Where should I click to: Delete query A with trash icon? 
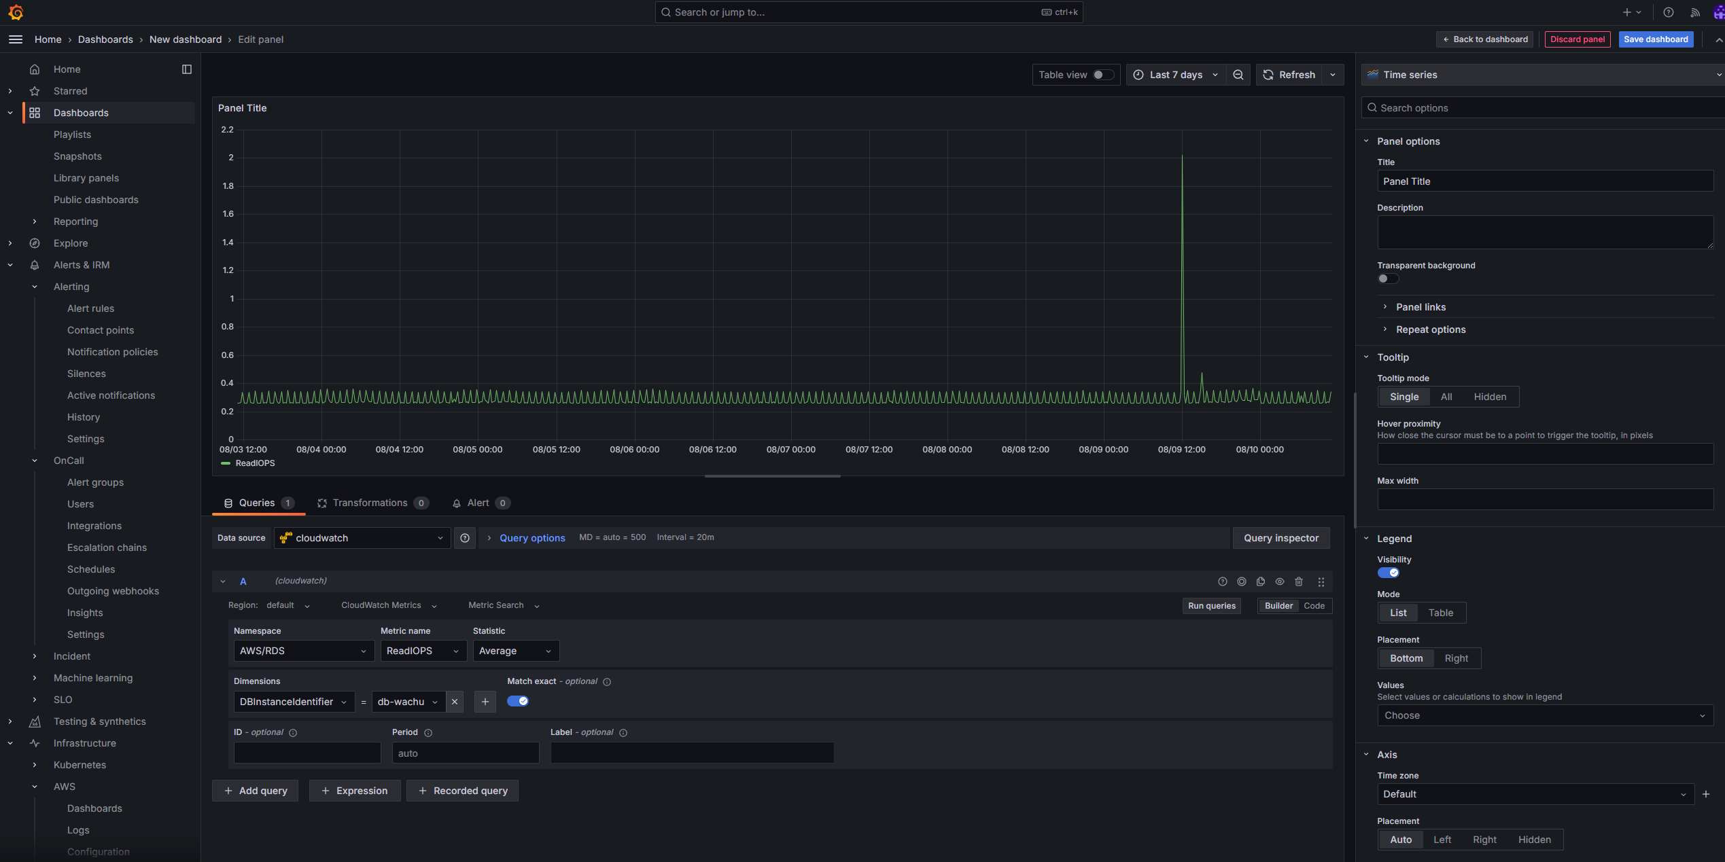[x=1299, y=581]
